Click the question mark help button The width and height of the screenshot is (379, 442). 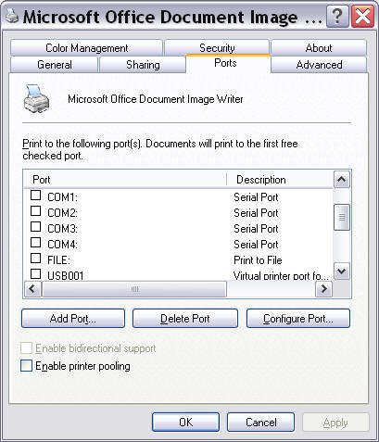[x=337, y=17]
